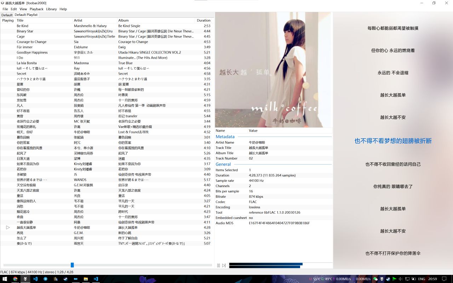This screenshot has height=283, width=453.
Task: Open the Windows Start menu
Action: pyautogui.click(x=5, y=279)
